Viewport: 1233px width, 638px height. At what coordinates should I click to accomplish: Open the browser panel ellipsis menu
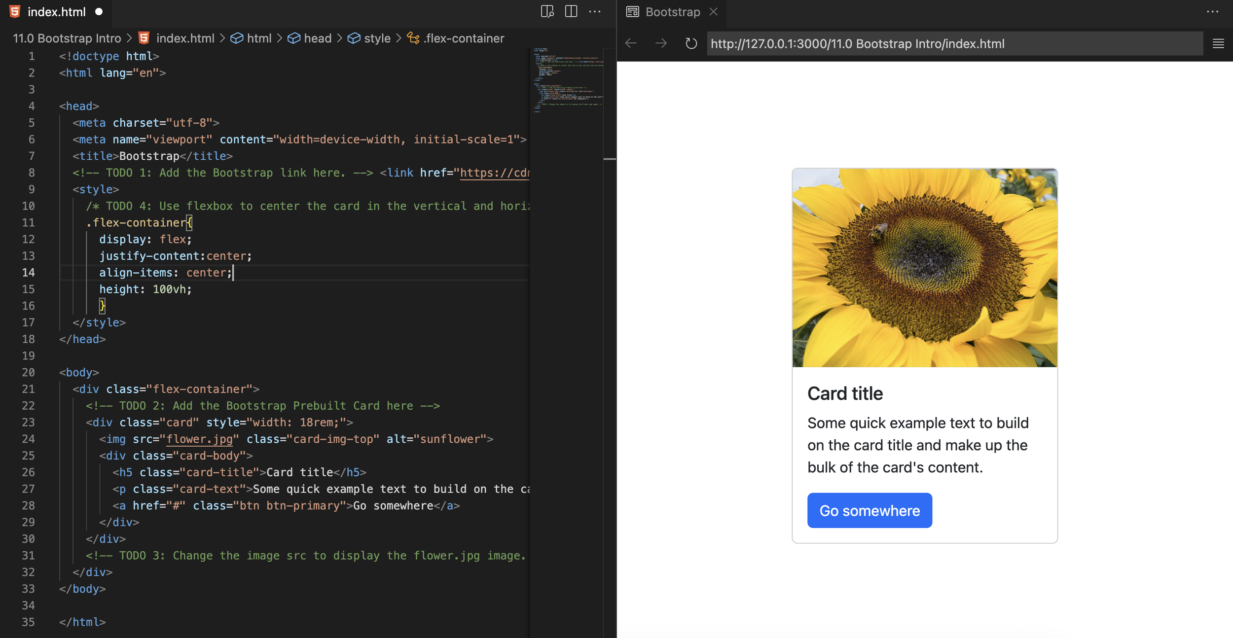coord(1212,11)
